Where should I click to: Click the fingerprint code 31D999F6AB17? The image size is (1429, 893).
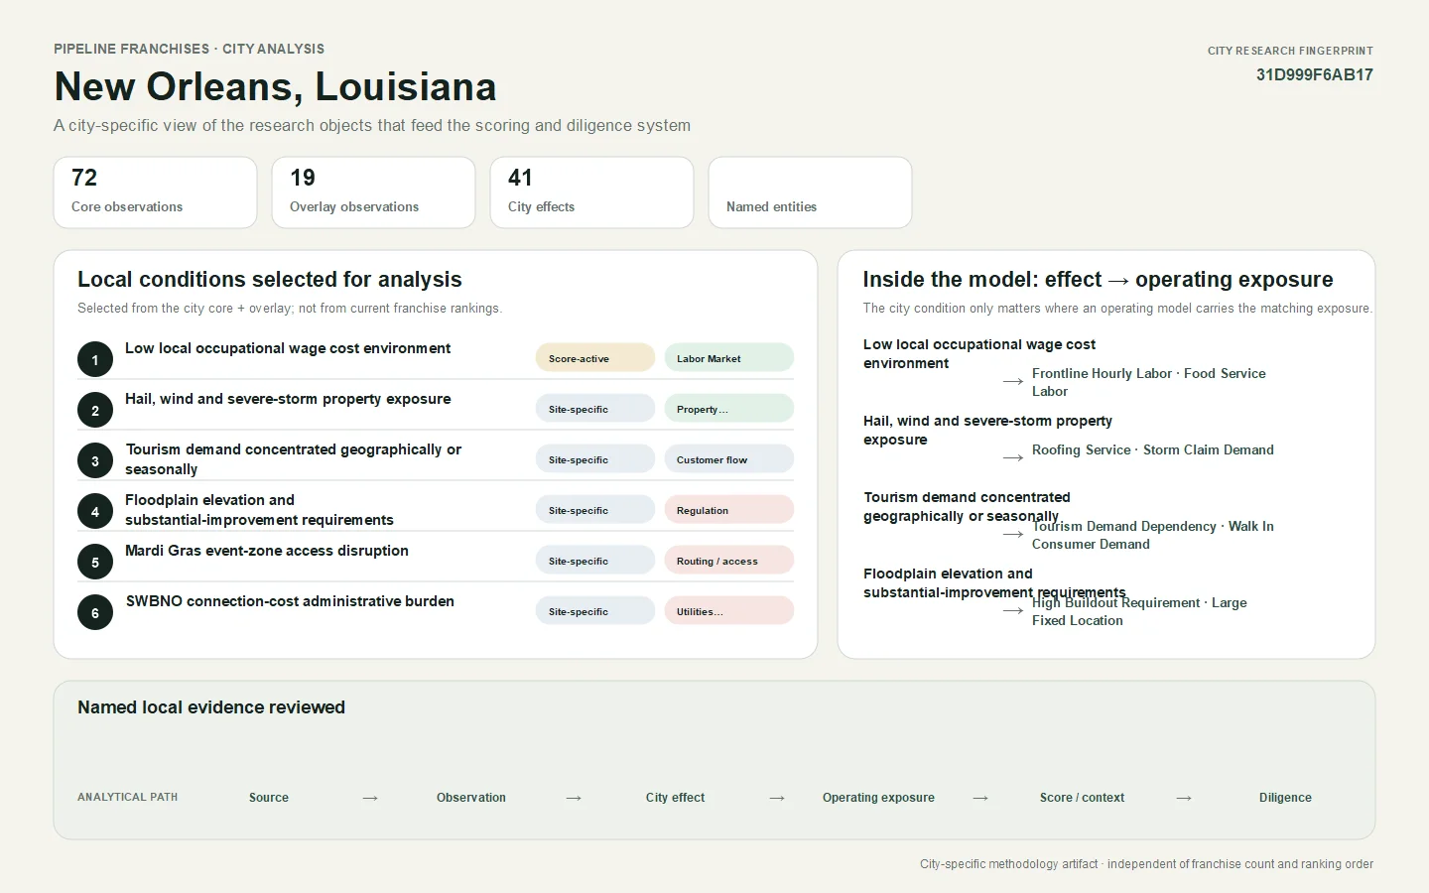1315,74
